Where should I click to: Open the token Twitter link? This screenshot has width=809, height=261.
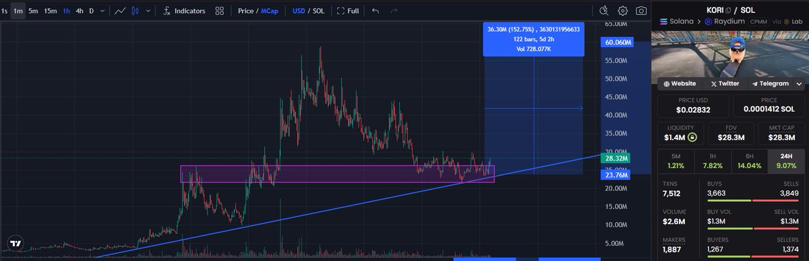click(x=725, y=83)
